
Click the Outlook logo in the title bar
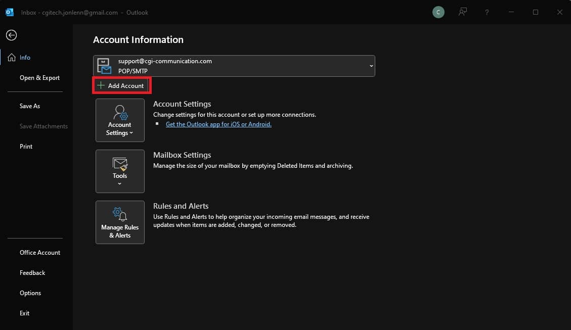point(10,12)
